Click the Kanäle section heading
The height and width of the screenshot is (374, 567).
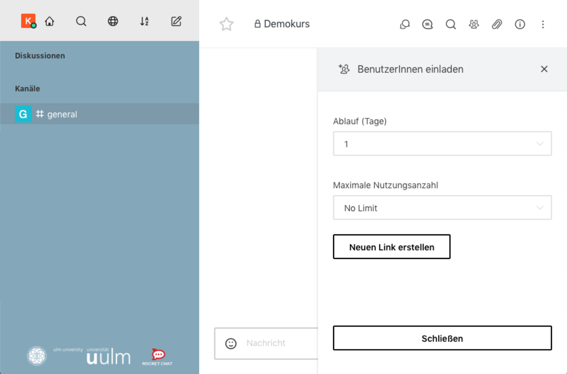[x=27, y=89]
